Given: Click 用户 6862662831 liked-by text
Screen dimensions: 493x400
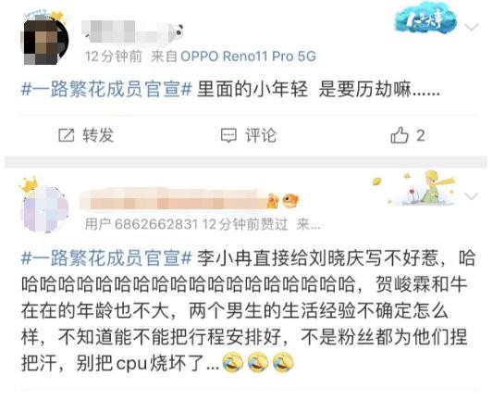Looking at the screenshot, I should point(142,224).
